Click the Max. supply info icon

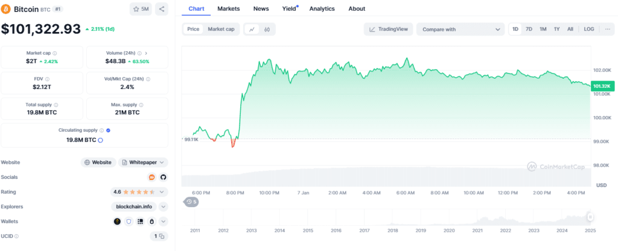(x=141, y=105)
